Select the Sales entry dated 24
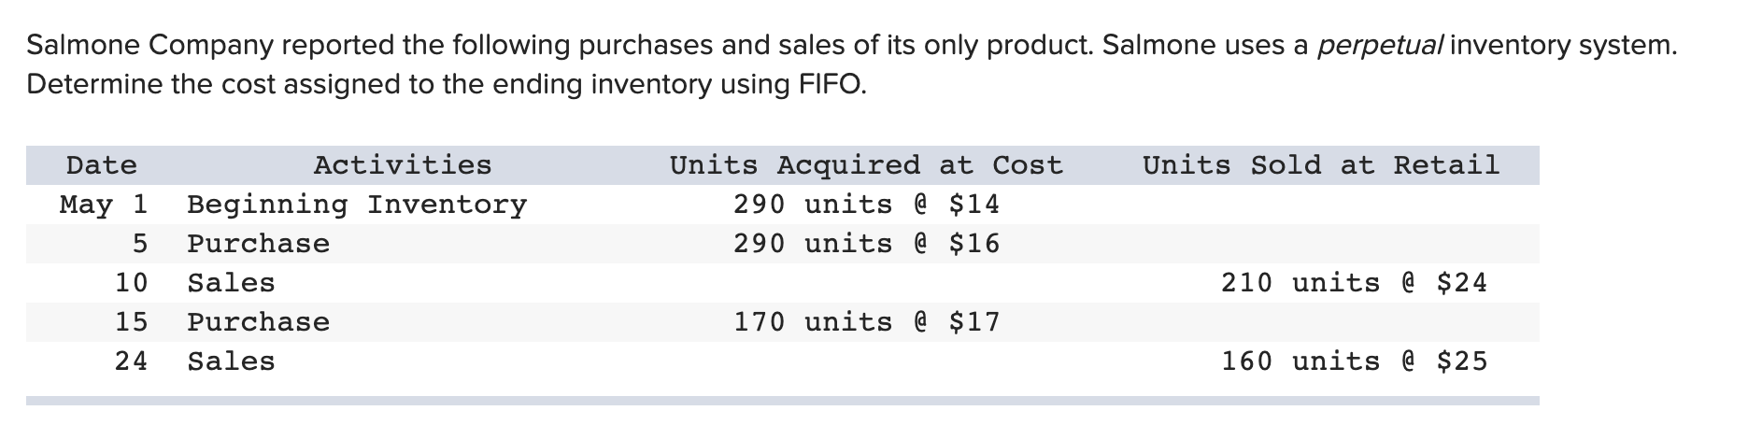This screenshot has width=1762, height=439. (231, 361)
